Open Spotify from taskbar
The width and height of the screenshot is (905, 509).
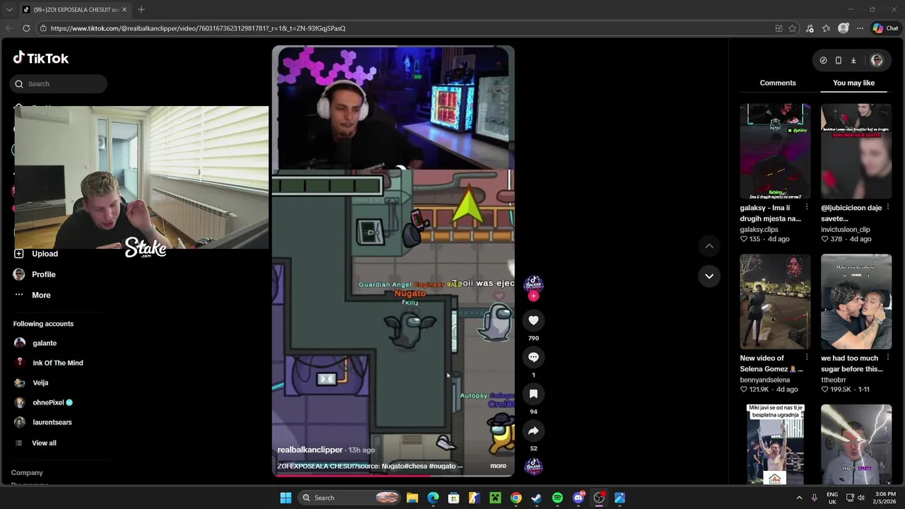pyautogui.click(x=557, y=498)
